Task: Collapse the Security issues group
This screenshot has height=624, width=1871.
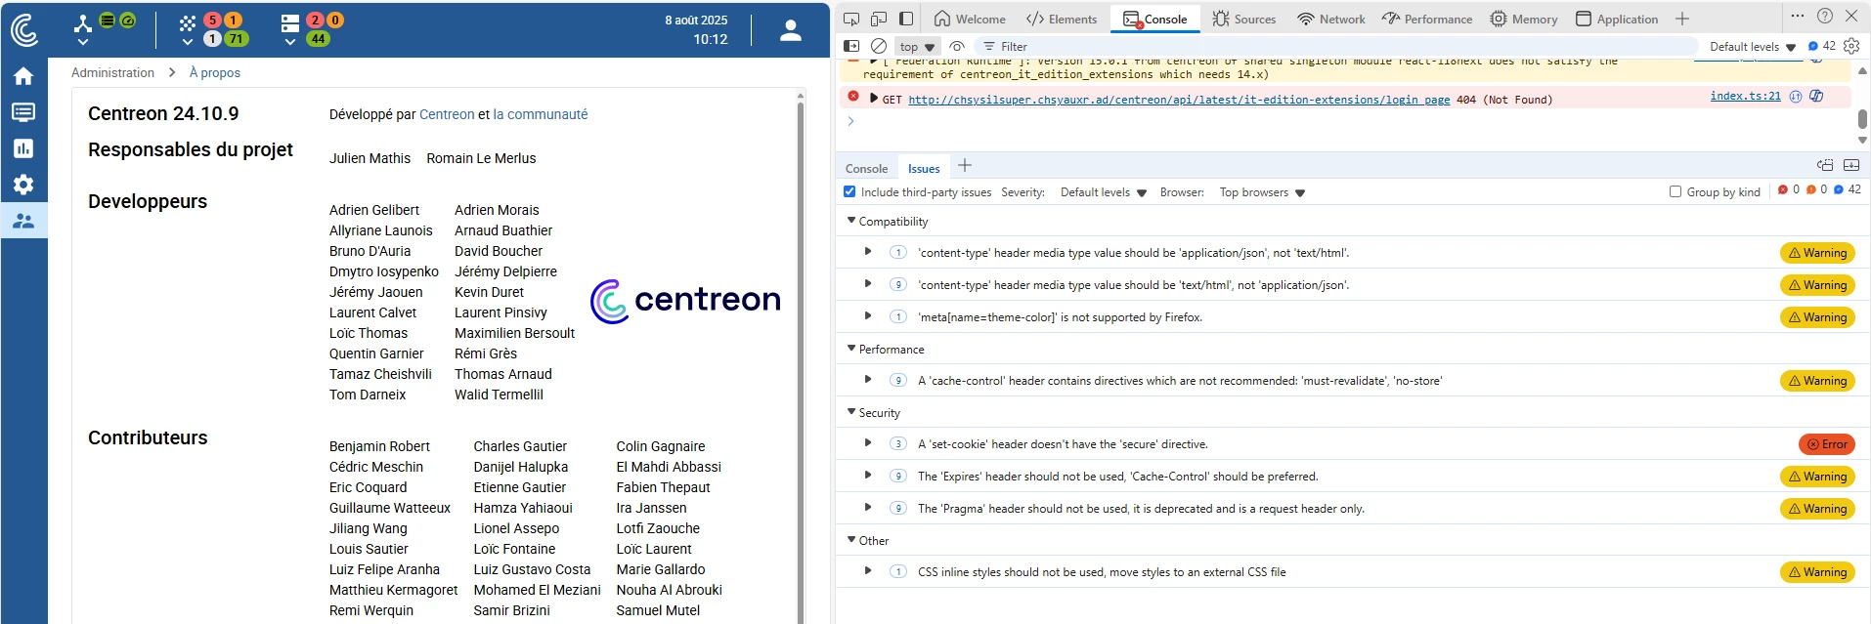Action: click(851, 412)
